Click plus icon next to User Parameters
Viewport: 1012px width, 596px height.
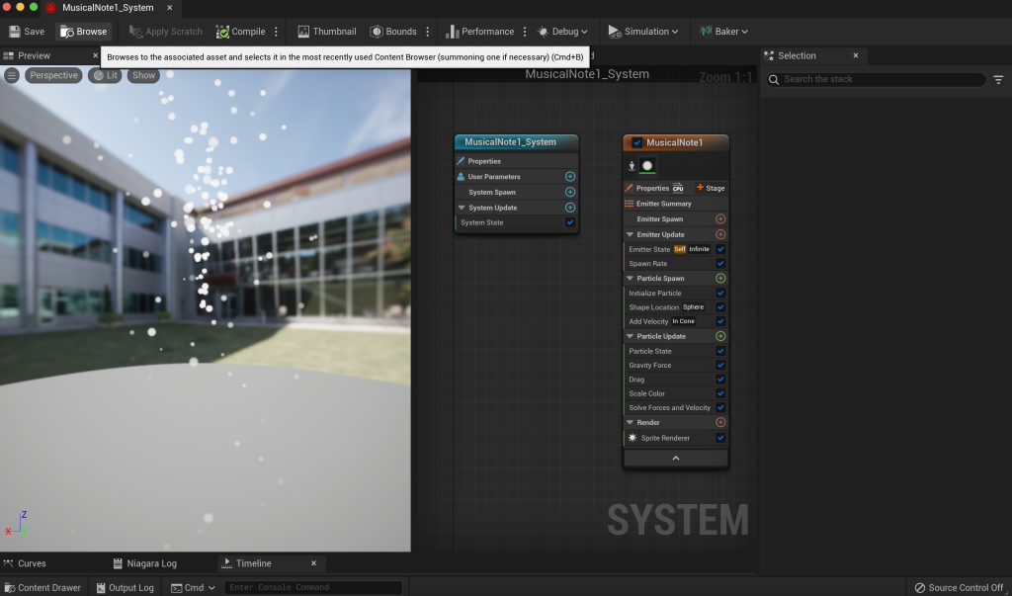tap(570, 177)
